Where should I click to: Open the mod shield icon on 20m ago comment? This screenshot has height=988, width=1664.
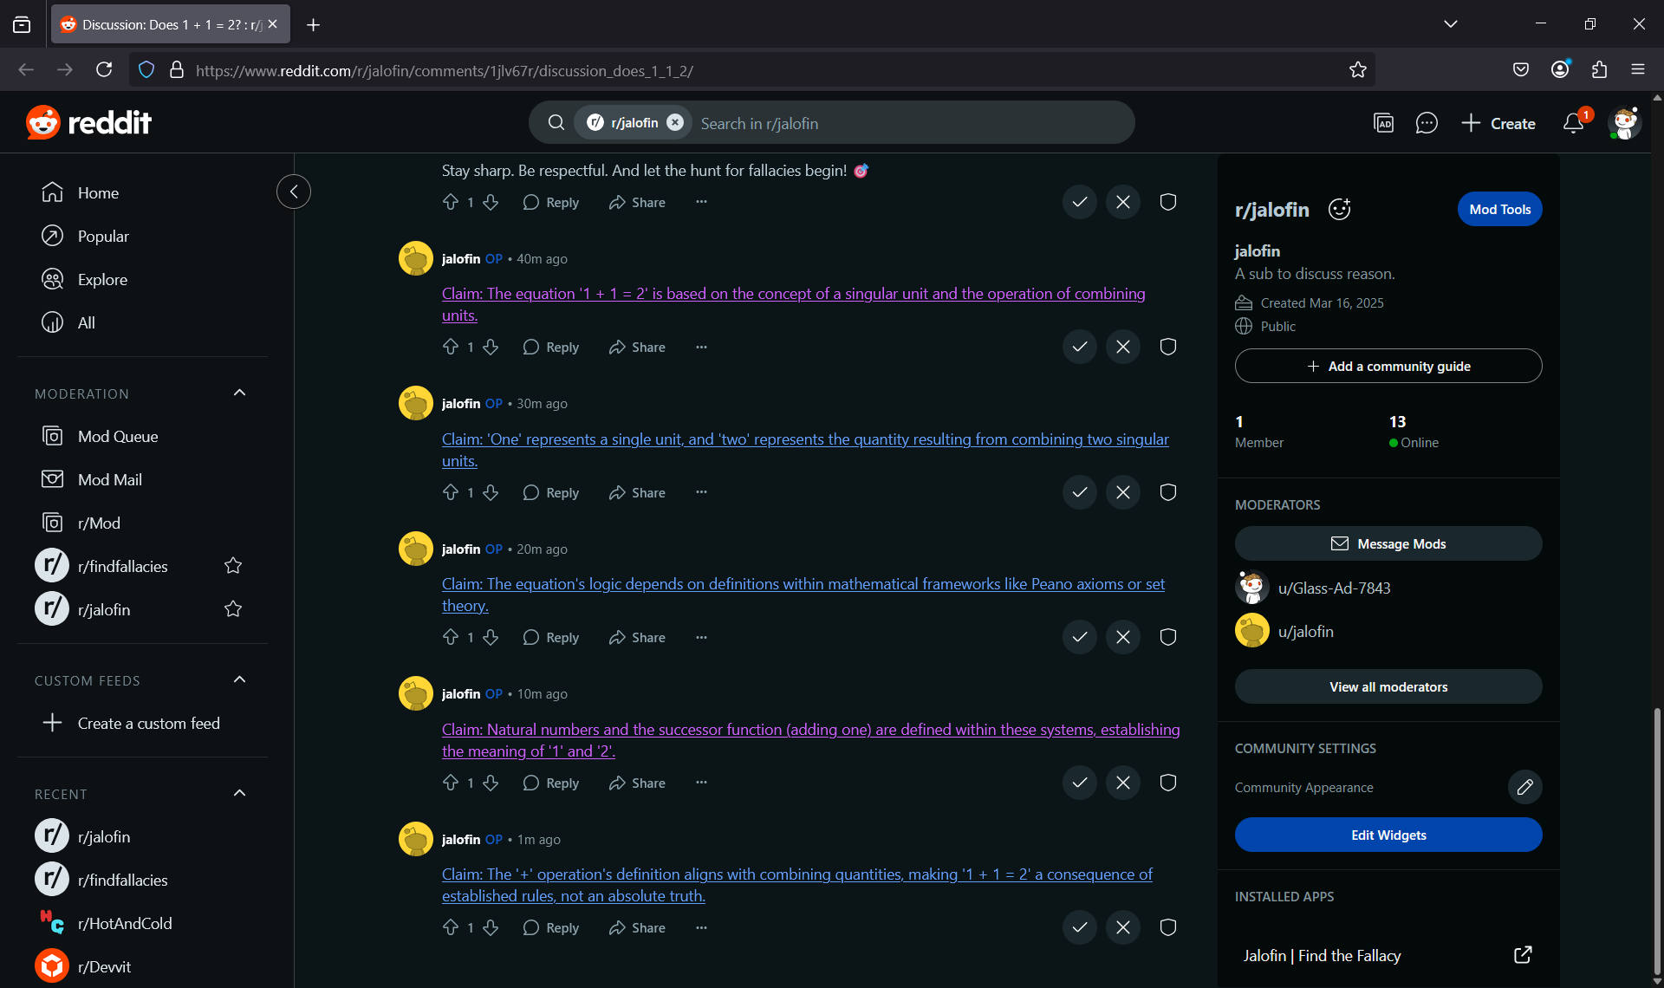[1167, 637]
